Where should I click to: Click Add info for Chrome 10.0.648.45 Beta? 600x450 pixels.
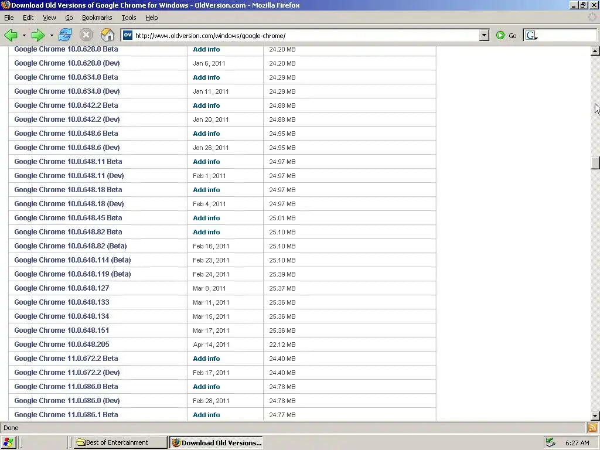coord(206,218)
